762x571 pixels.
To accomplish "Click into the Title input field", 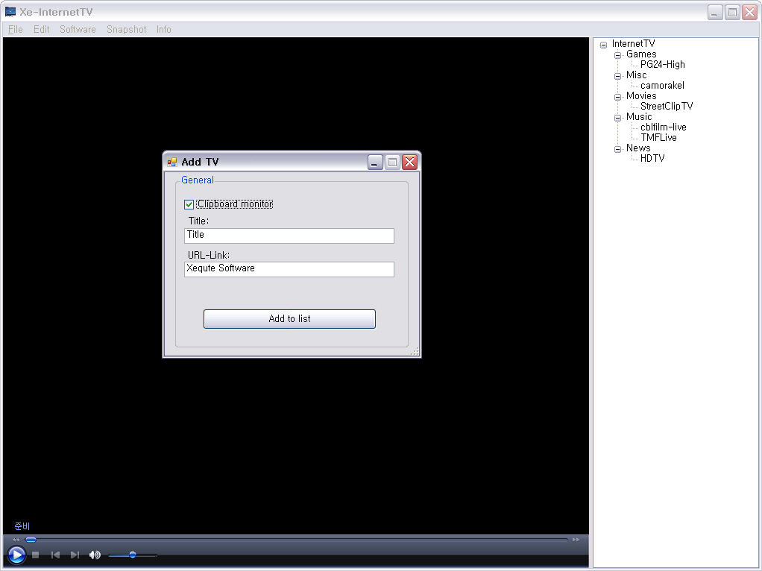I will coord(289,236).
